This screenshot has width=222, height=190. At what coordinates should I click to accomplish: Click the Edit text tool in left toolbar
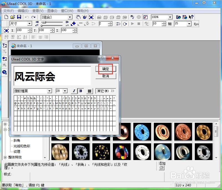[x=4, y=52]
